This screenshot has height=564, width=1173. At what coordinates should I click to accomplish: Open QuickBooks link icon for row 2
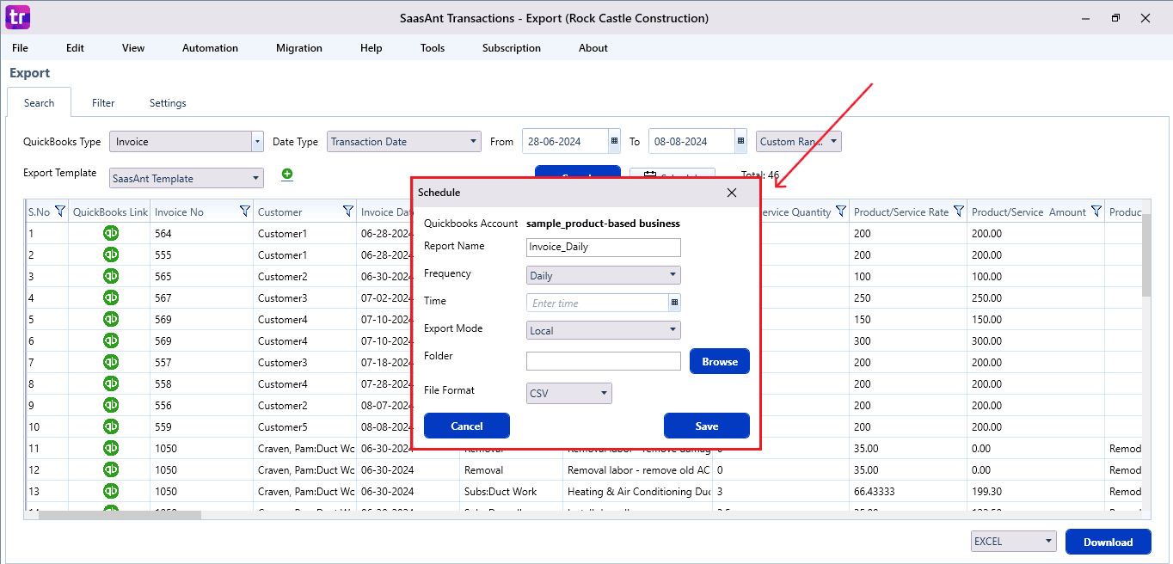coord(111,254)
